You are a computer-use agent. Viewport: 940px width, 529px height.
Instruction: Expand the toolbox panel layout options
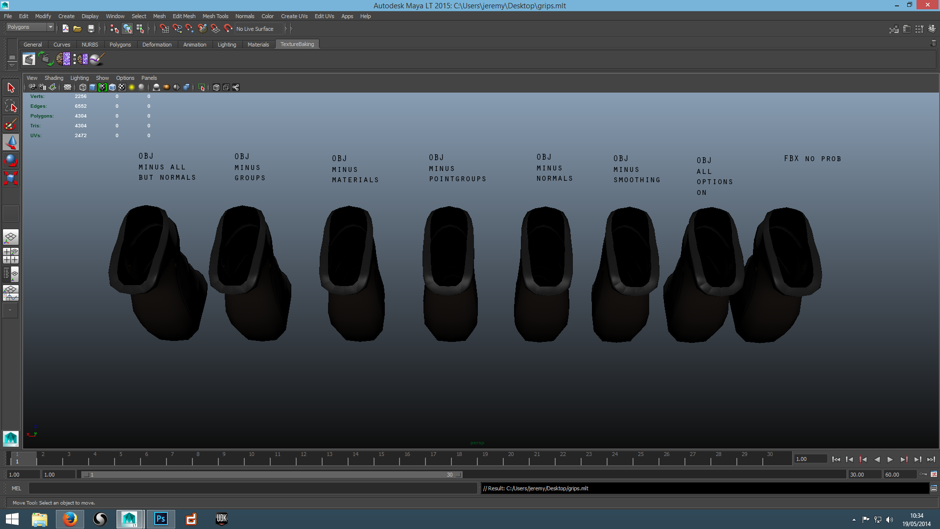[x=10, y=310]
